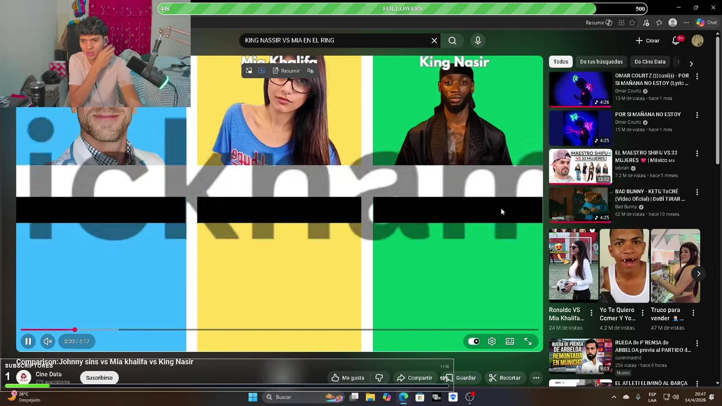Click the Suscribirse button

pyautogui.click(x=99, y=378)
